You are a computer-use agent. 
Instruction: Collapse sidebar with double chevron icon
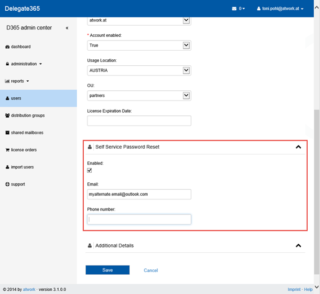[x=67, y=28]
